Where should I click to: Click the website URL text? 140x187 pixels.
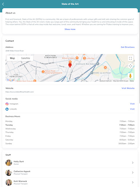(x=20, y=92)
